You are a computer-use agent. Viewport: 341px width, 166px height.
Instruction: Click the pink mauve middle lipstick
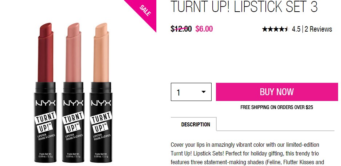73,93
